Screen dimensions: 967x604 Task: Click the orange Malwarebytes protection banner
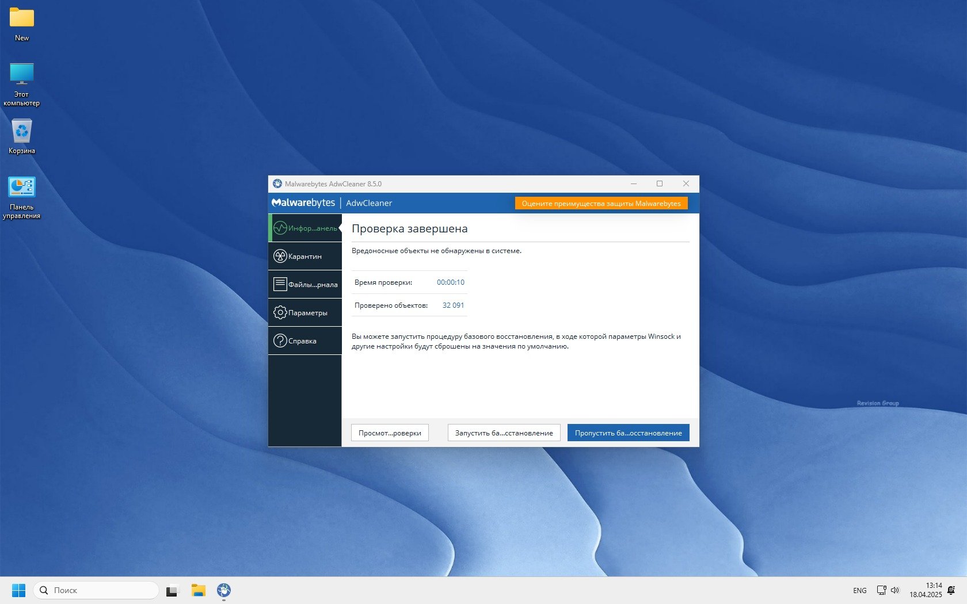click(601, 204)
